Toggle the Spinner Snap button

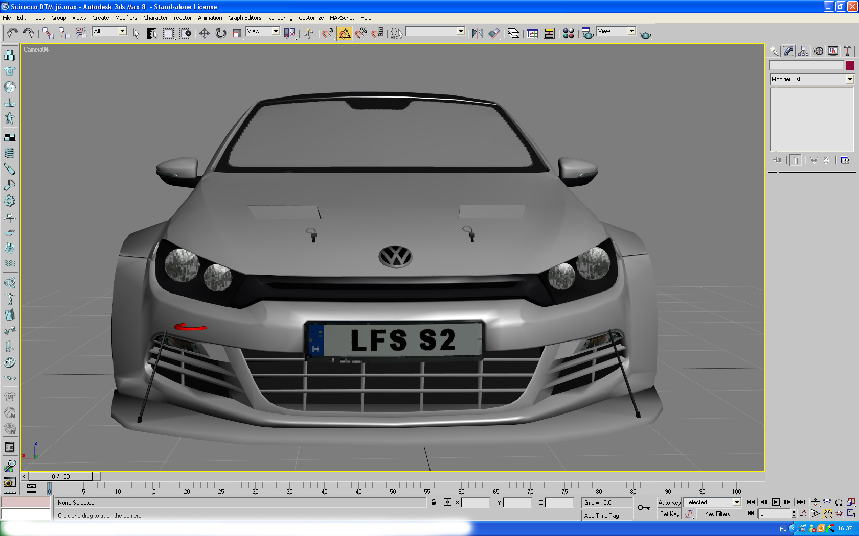tap(377, 33)
